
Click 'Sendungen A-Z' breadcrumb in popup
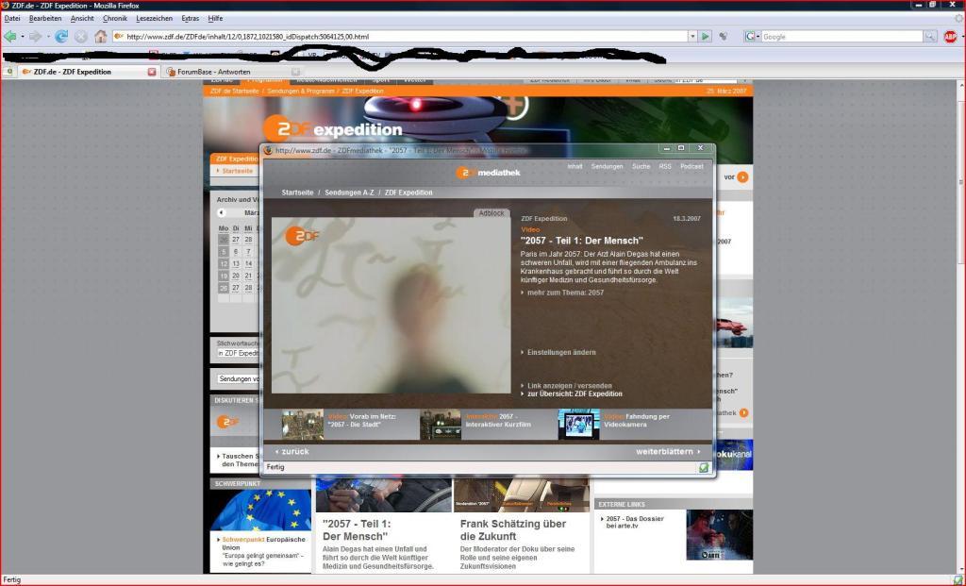(x=349, y=193)
